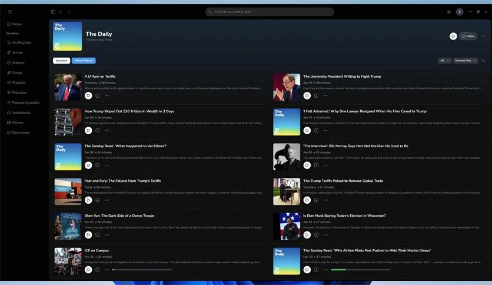Open Podcasts in the sidebar
This screenshot has height=285, width=492.
[16, 92]
